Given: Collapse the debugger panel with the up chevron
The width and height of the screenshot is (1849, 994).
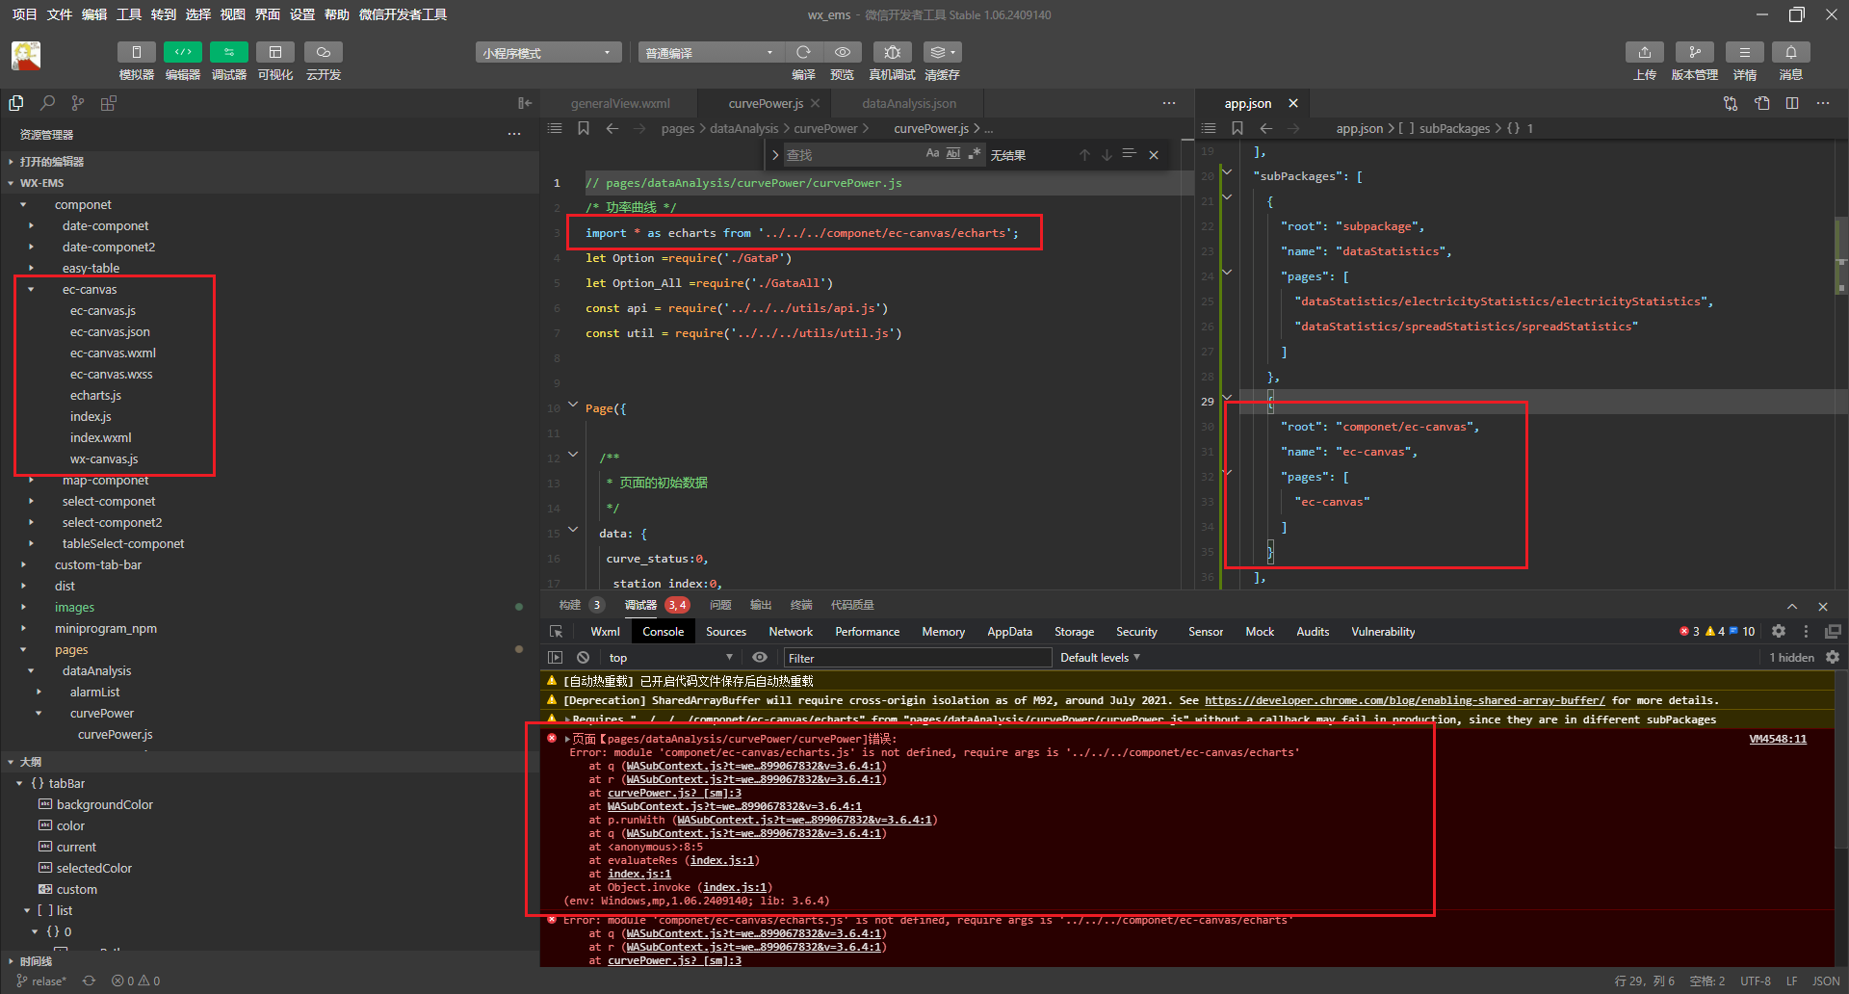Looking at the screenshot, I should click(x=1792, y=606).
